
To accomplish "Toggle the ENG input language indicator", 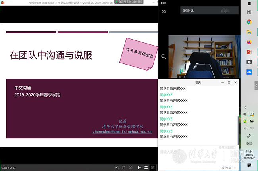I will (249, 144).
